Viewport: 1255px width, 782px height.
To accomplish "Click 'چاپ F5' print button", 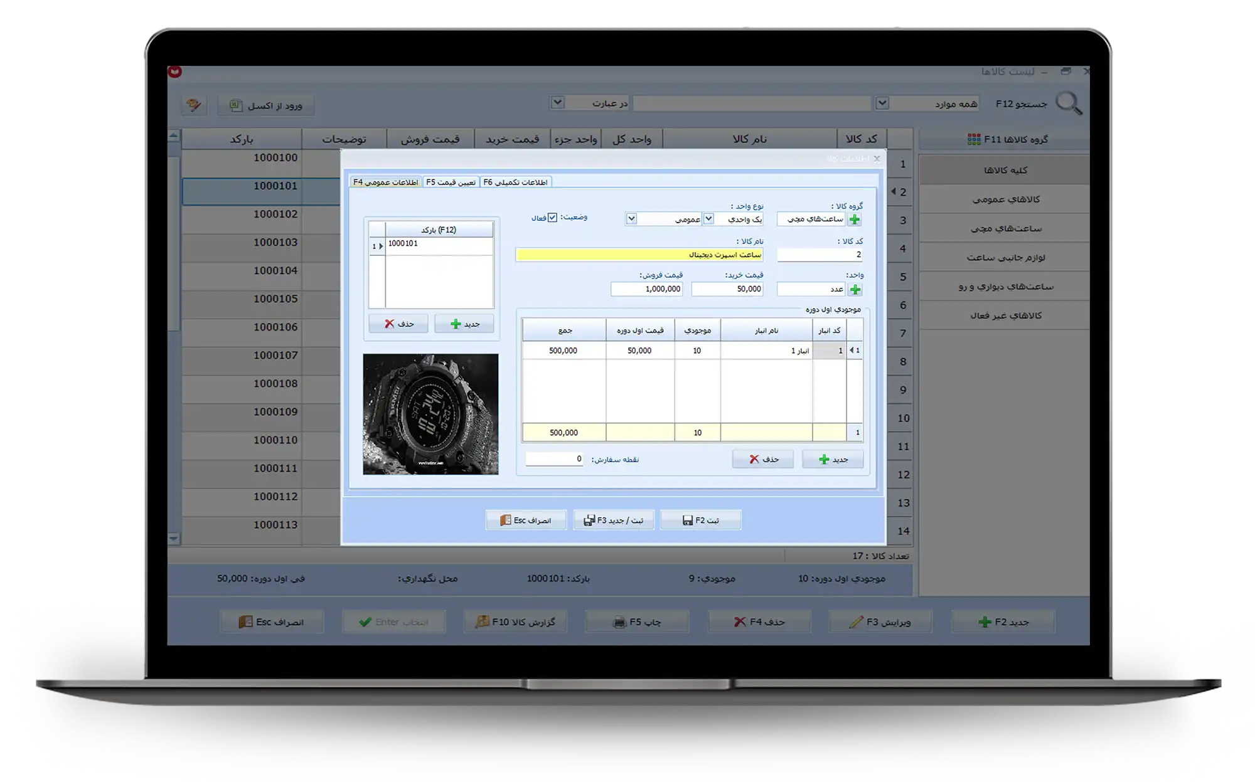I will coord(637,622).
